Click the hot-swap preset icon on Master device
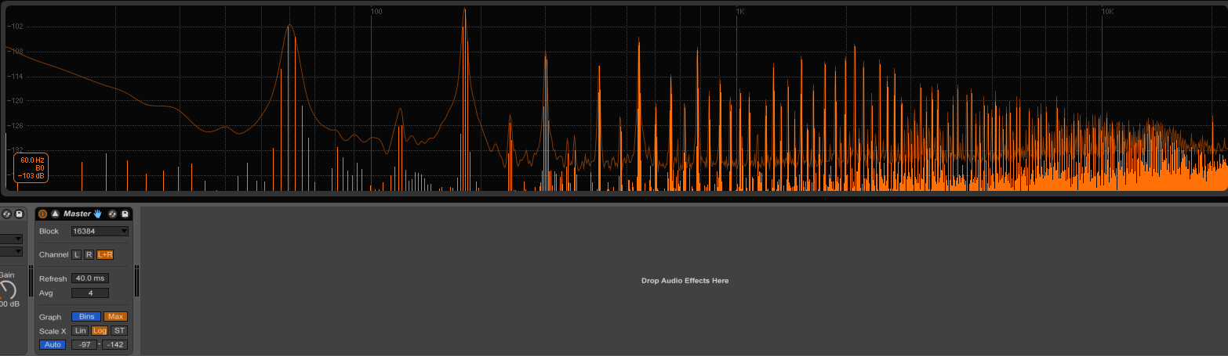The height and width of the screenshot is (356, 1228). pos(112,214)
